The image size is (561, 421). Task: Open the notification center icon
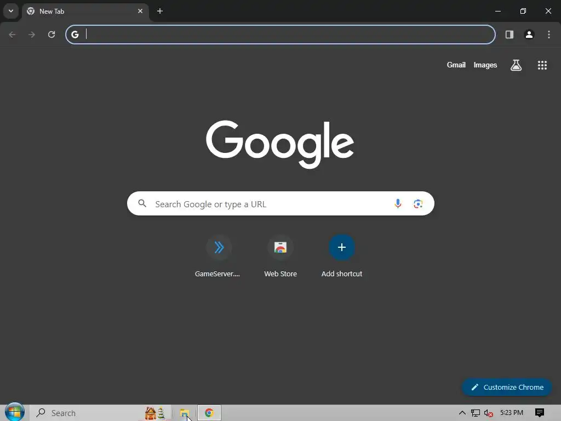pyautogui.click(x=540, y=413)
